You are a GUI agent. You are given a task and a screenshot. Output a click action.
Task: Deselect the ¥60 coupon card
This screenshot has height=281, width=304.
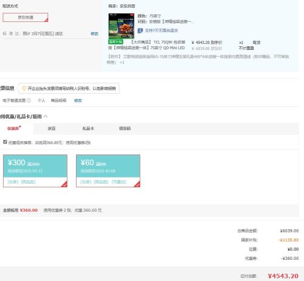coord(108,171)
